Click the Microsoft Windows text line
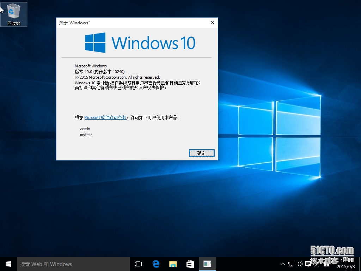Viewport: 361px width, 271px height. click(x=91, y=66)
